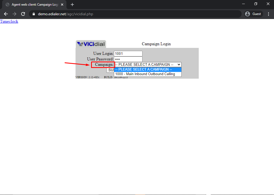Reload the current page
The width and height of the screenshot is (274, 195).
point(23,14)
